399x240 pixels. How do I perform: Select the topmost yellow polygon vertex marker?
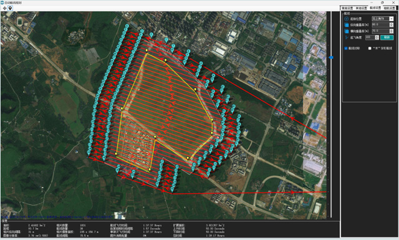coord(147,50)
